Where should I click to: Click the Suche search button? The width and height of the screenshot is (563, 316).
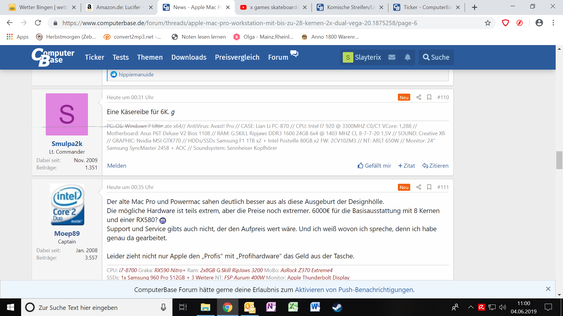436,57
